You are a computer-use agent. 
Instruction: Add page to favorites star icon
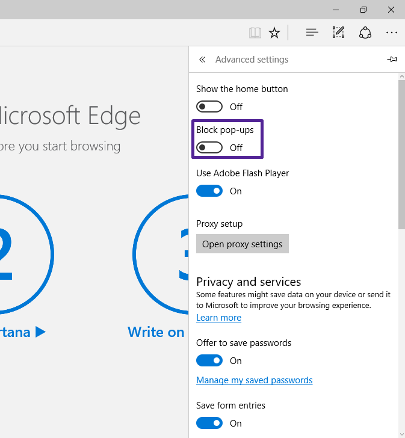click(x=274, y=32)
